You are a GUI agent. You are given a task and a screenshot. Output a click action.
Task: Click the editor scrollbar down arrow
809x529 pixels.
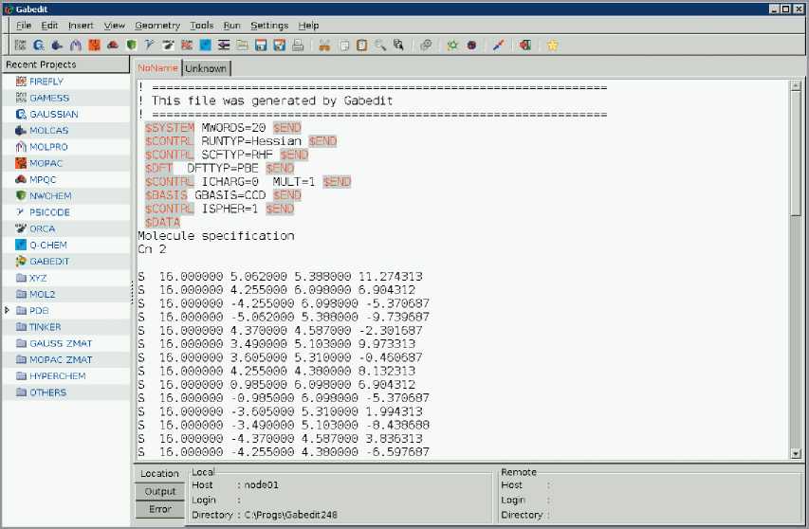[x=795, y=454]
